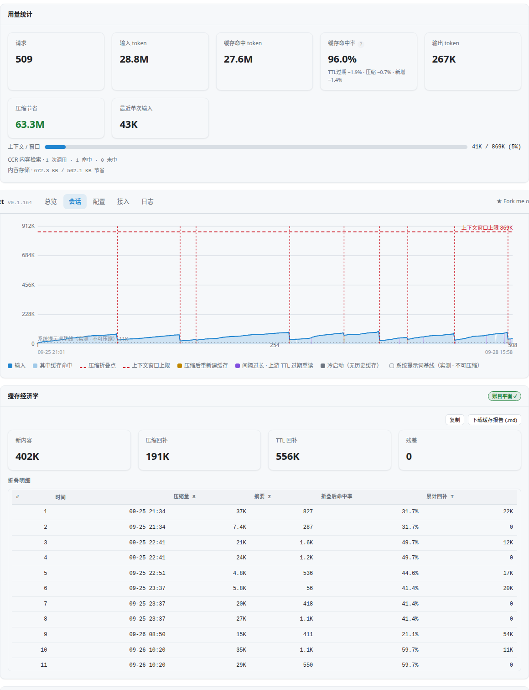The image size is (529, 690).
Task: Click the help icon beside 缓存命中率
Action: click(x=361, y=44)
